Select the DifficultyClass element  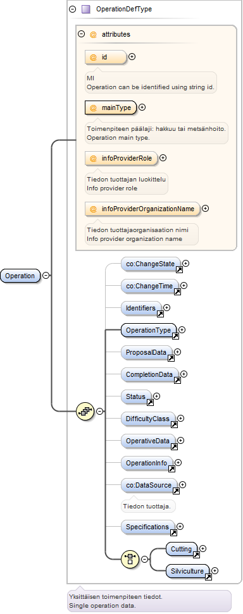(147, 419)
